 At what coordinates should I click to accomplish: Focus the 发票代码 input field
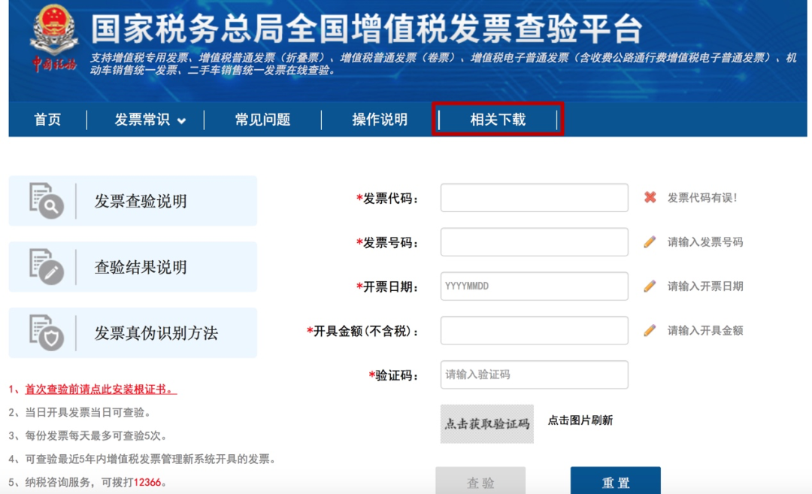point(534,197)
